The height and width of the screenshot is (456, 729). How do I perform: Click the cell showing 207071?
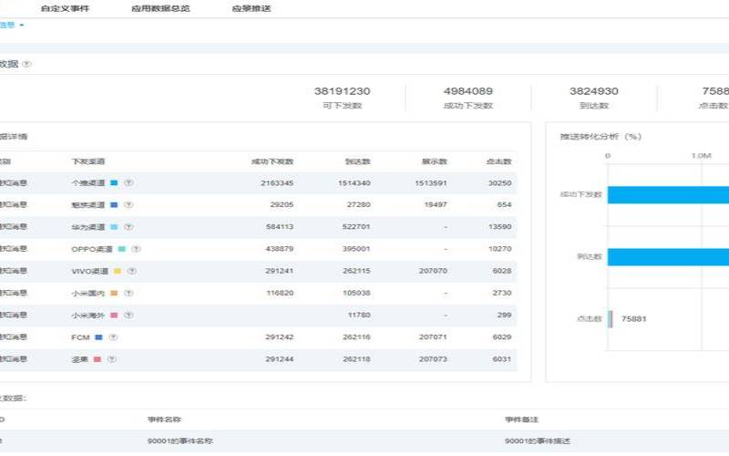pyautogui.click(x=433, y=337)
